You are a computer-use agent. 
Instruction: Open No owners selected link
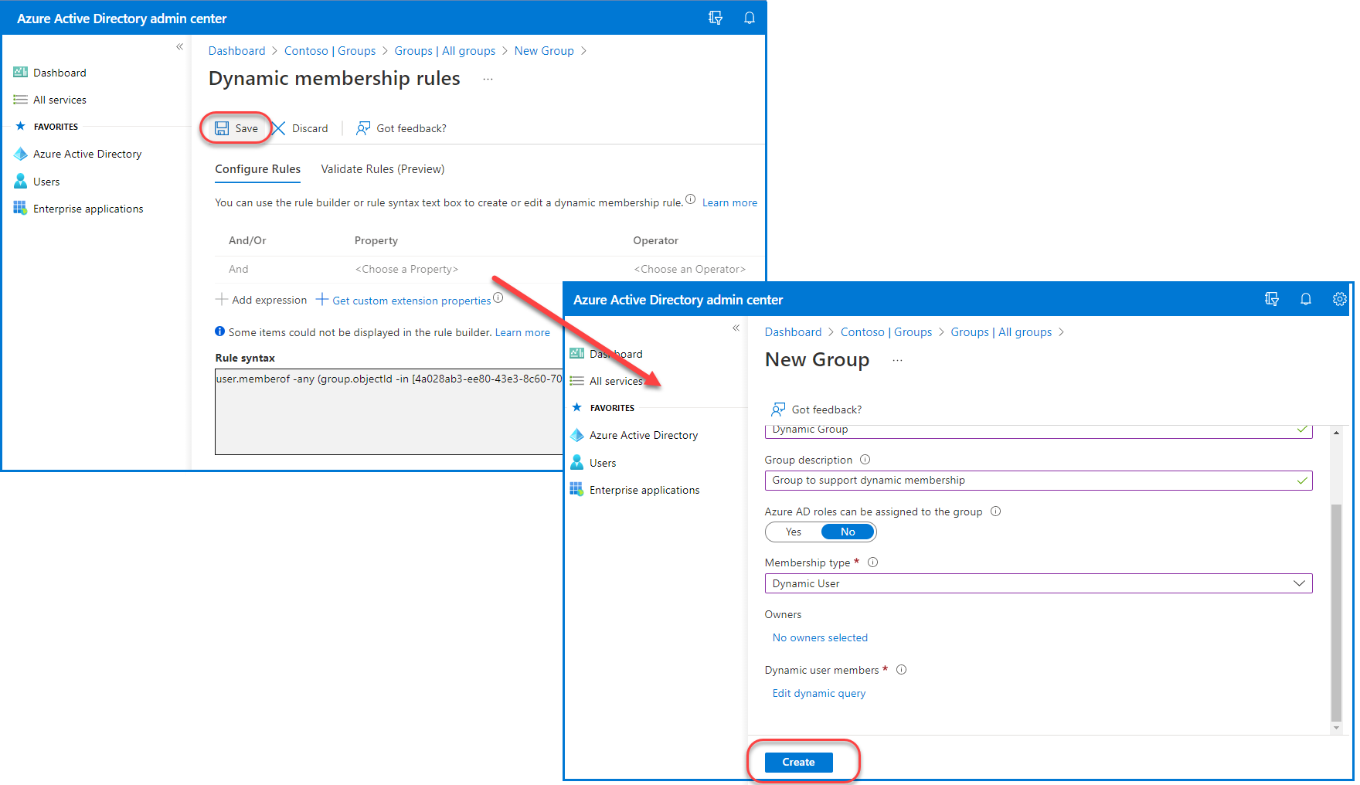pos(820,637)
